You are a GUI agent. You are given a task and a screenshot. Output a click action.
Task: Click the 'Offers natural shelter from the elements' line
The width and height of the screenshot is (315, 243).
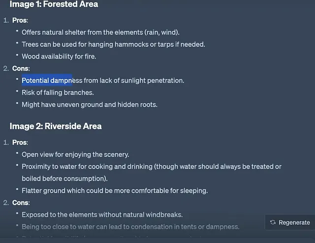[x=100, y=32]
